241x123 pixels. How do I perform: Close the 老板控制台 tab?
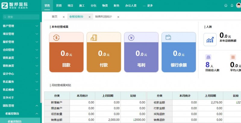(x=89, y=17)
